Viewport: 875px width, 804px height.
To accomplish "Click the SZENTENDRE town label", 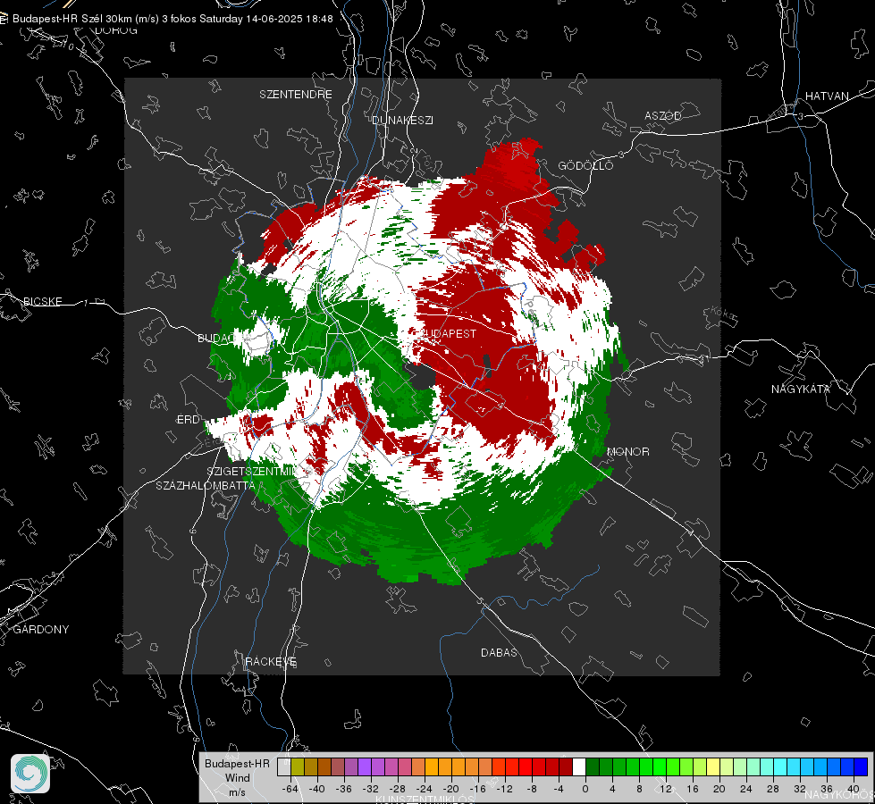I will 296,95.
